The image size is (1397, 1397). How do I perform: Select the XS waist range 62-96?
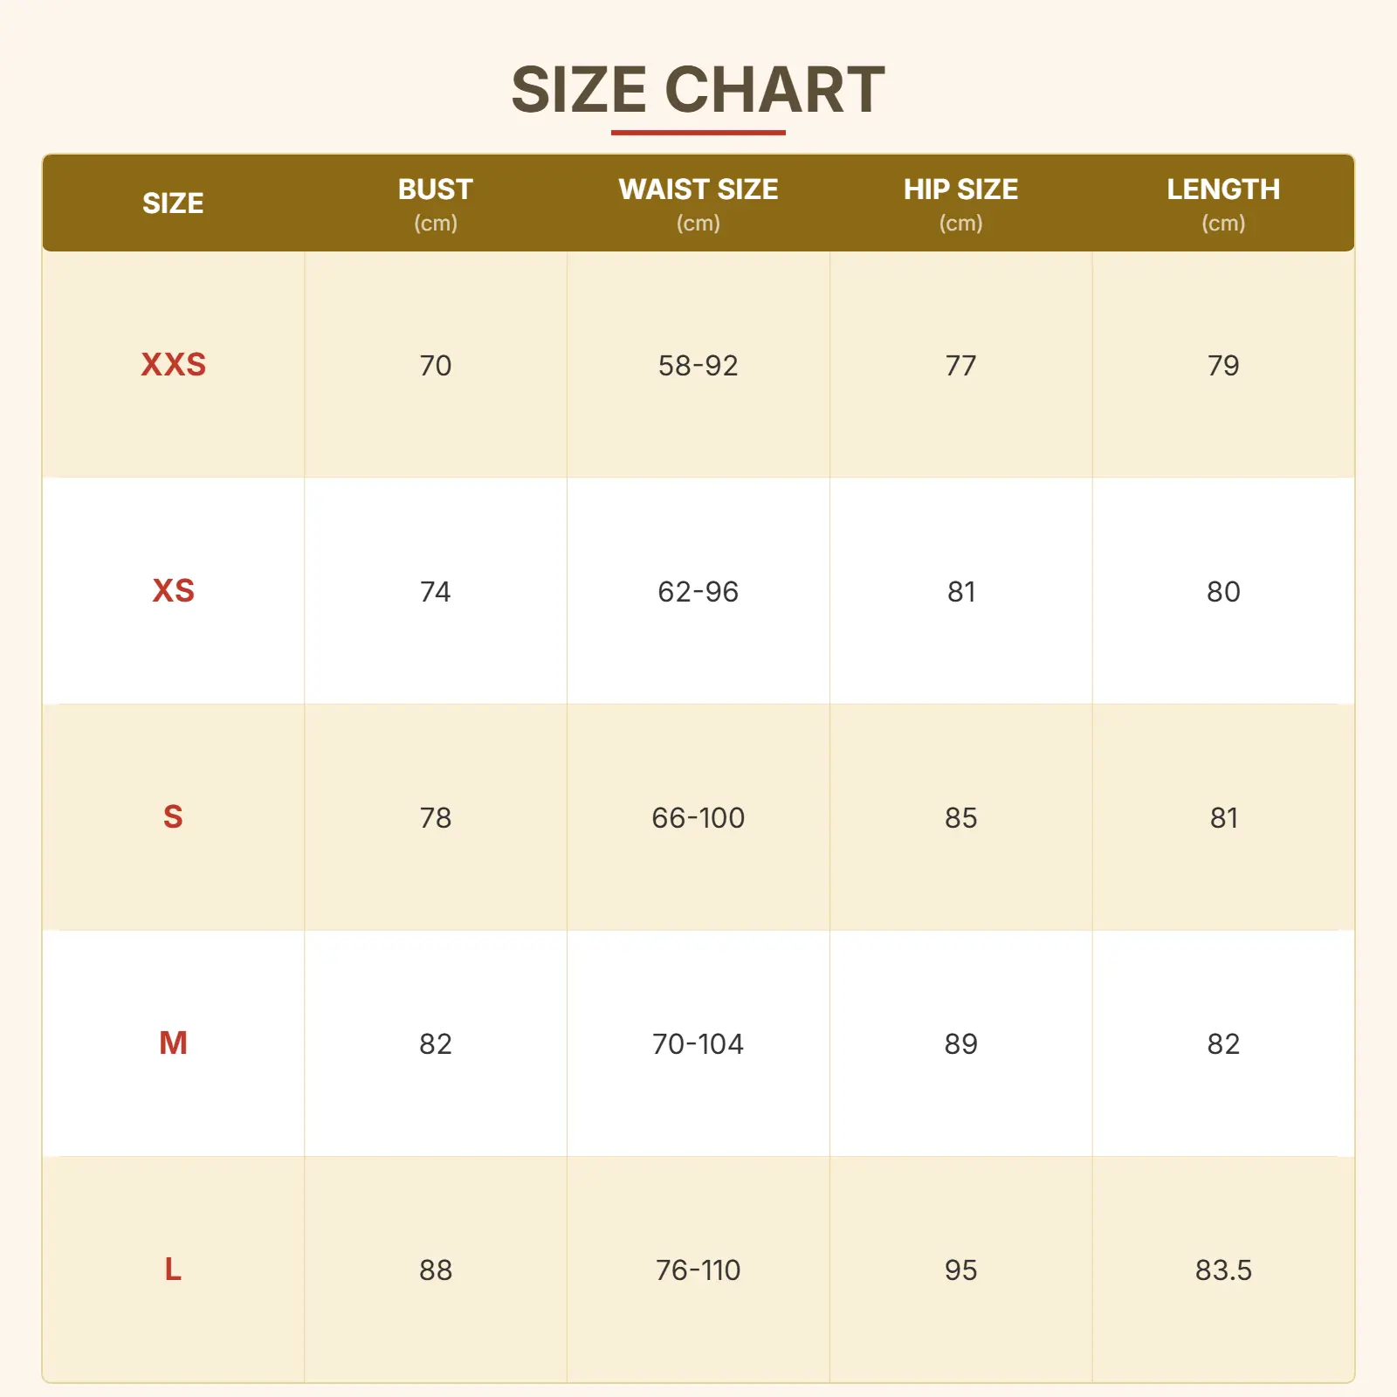pos(698,592)
